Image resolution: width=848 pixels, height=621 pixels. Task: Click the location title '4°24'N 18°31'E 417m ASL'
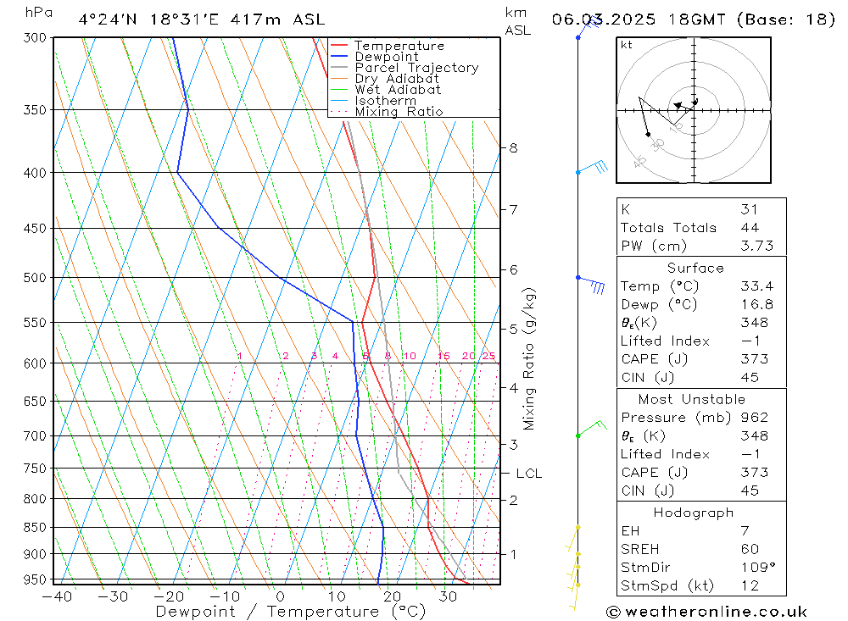tap(202, 19)
